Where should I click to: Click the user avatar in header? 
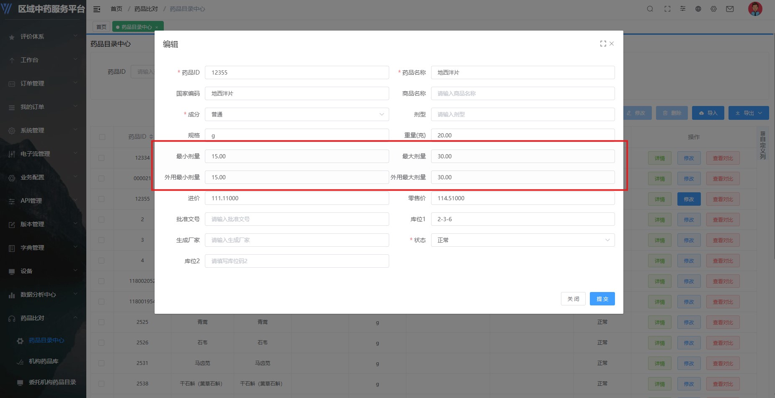755,9
